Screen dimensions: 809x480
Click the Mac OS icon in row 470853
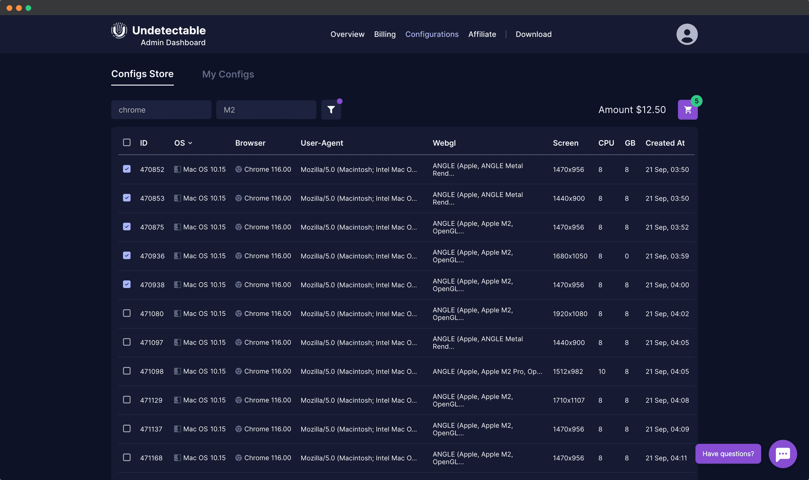(177, 198)
